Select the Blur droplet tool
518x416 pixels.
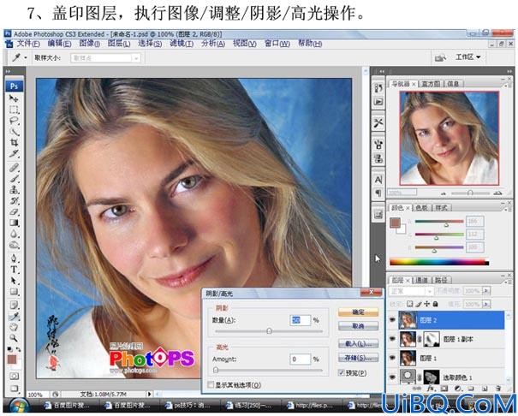(x=14, y=234)
